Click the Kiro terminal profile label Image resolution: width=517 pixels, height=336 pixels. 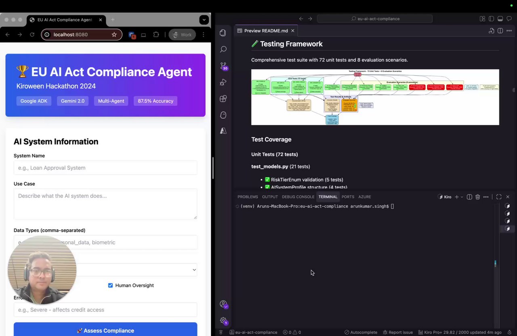pyautogui.click(x=445, y=197)
